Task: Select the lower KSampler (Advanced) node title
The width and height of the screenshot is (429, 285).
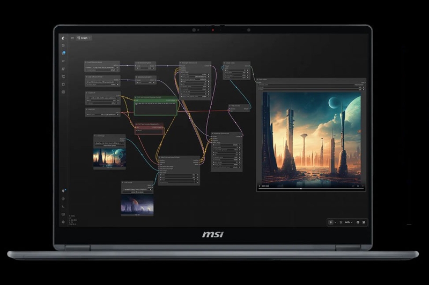Action: pos(221,134)
